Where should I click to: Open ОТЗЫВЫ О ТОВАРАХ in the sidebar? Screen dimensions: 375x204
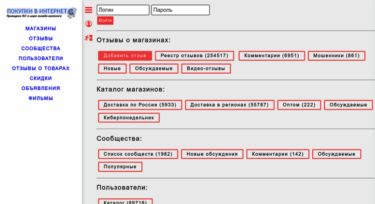coord(41,68)
